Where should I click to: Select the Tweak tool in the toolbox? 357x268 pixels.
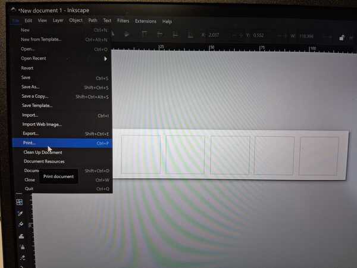[21, 236]
